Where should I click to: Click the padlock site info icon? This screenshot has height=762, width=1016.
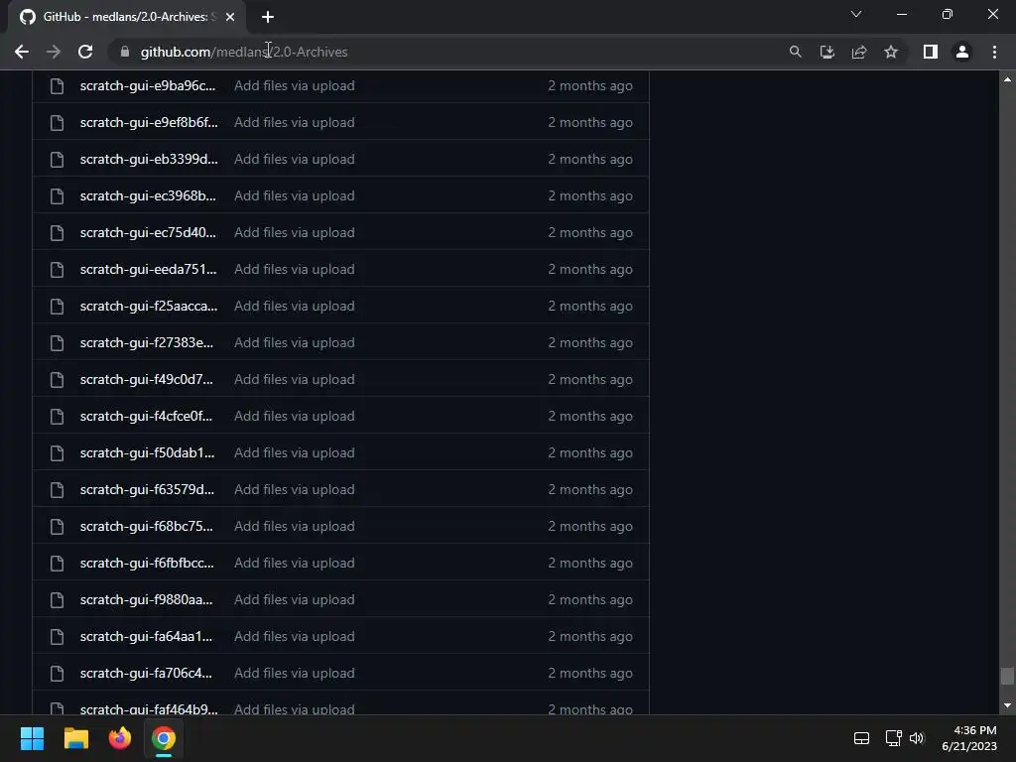pos(125,52)
